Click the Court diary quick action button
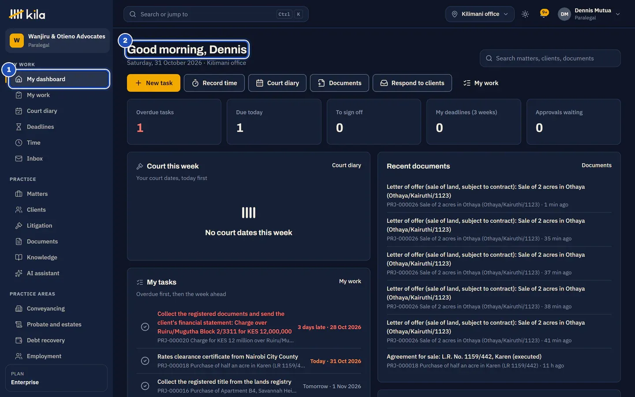 (x=277, y=83)
